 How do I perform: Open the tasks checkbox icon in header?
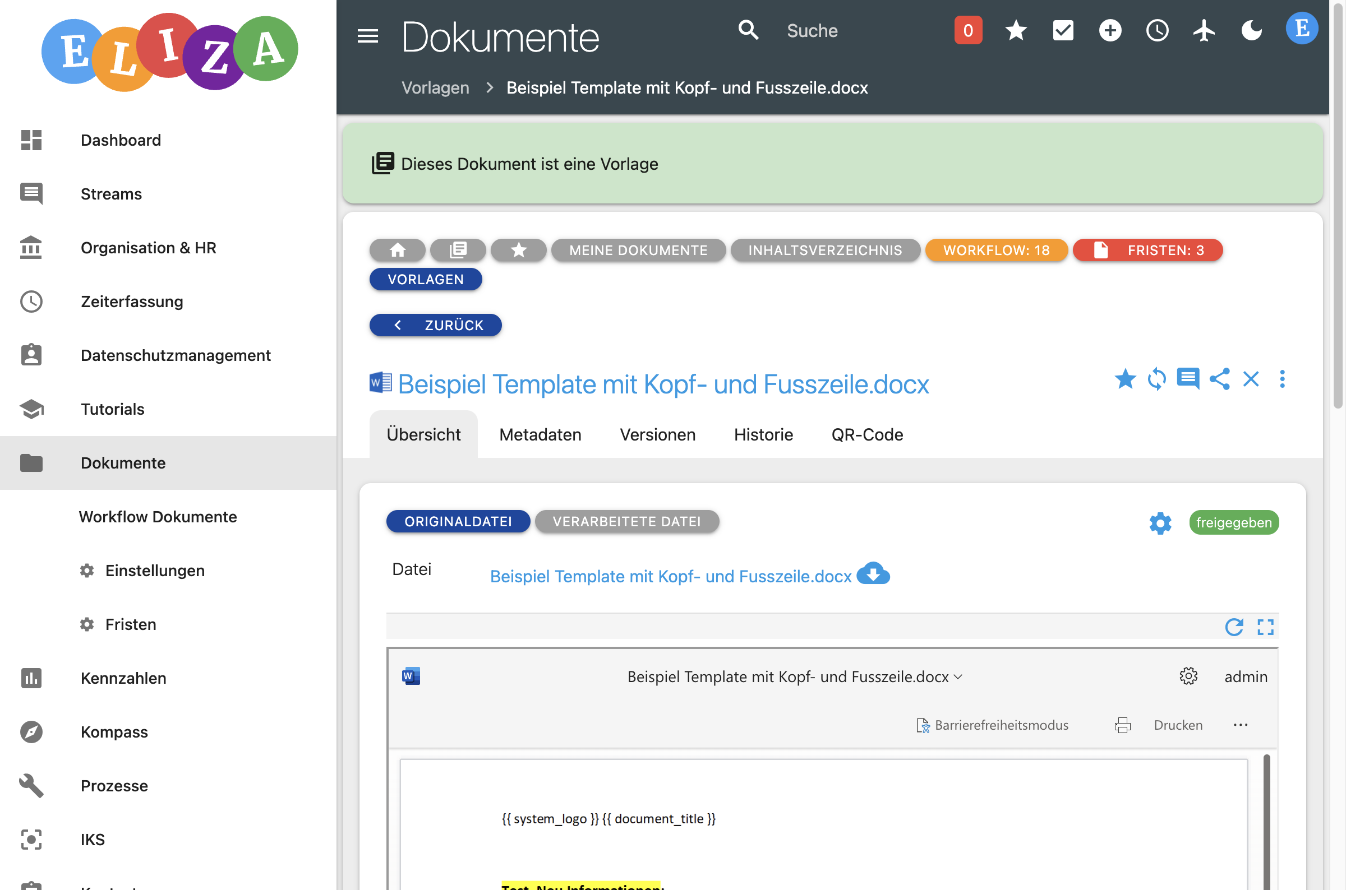pos(1063,30)
